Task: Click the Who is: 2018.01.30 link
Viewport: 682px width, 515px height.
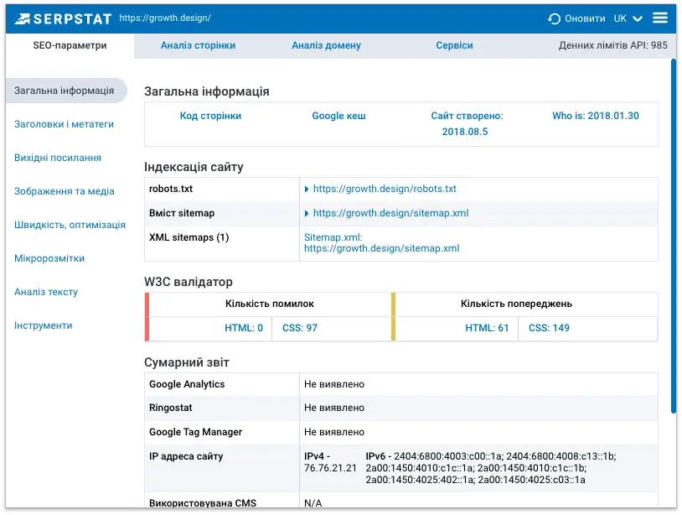Action: click(x=595, y=117)
